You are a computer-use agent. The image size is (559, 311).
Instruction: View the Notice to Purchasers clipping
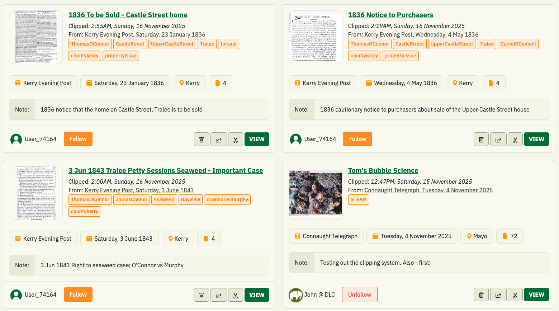tap(536, 139)
